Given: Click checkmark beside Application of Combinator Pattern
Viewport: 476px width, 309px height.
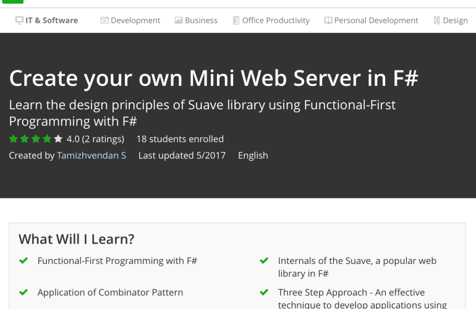Looking at the screenshot, I should pyautogui.click(x=23, y=292).
